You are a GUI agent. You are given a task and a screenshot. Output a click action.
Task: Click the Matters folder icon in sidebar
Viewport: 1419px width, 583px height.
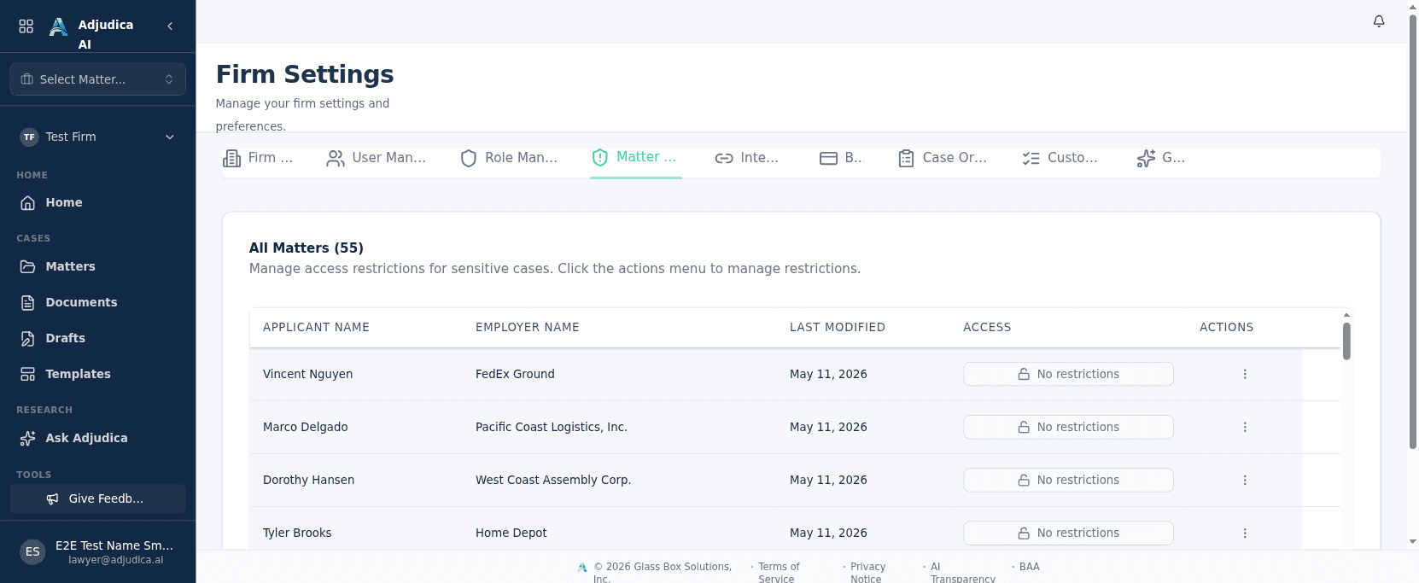pyautogui.click(x=28, y=266)
